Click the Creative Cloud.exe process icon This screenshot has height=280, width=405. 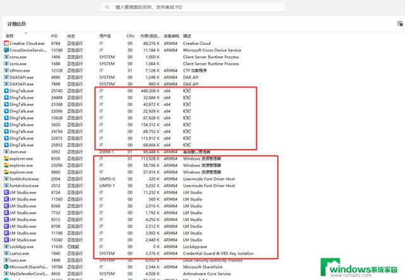[x=6, y=43]
